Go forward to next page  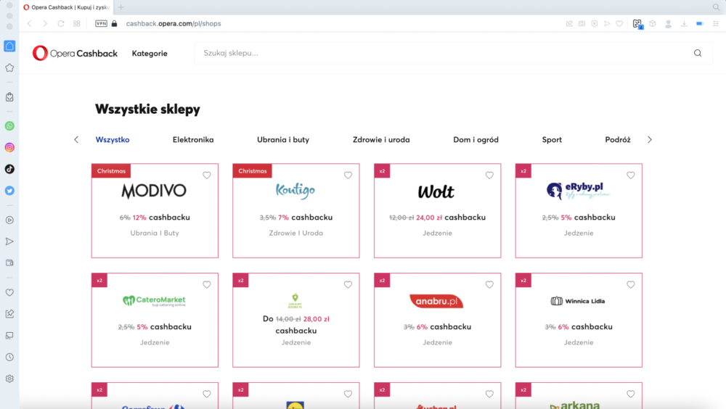coord(45,24)
